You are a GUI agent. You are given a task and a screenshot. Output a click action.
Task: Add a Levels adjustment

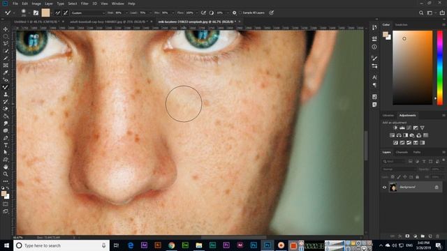pyautogui.click(x=402, y=128)
